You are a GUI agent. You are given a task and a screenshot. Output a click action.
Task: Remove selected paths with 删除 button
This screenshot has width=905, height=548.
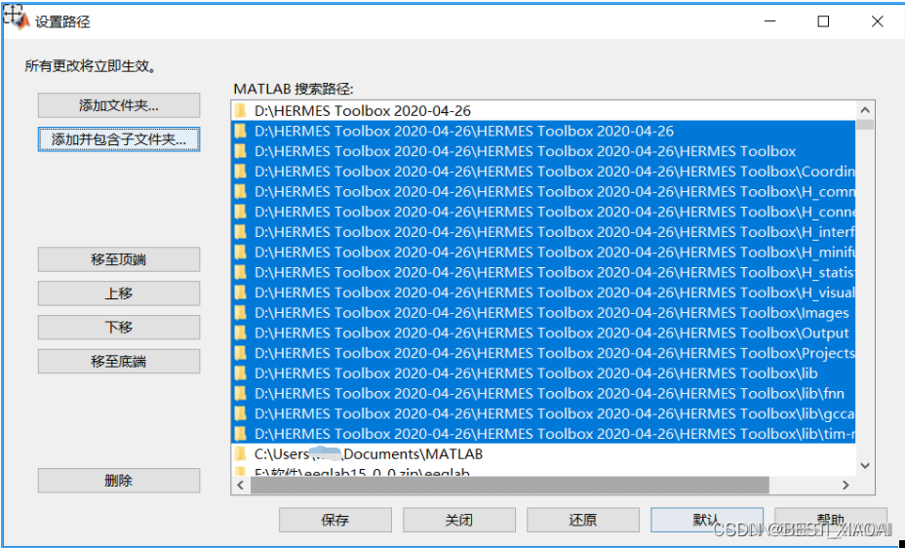coord(119,481)
